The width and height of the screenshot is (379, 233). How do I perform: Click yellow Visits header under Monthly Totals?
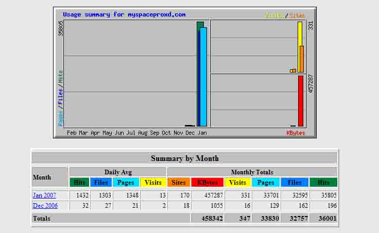[x=237, y=182]
